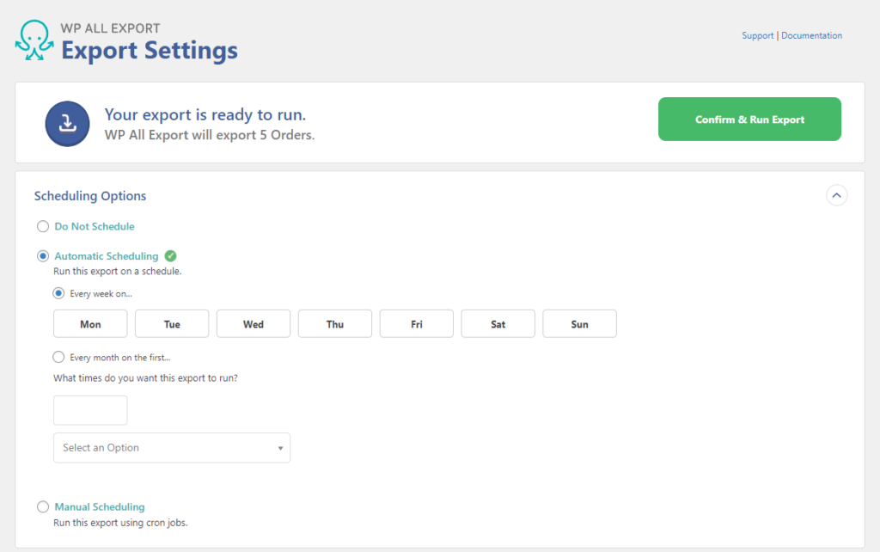Choose the Every week on radio option
Viewport: 880px width, 552px height.
(58, 293)
